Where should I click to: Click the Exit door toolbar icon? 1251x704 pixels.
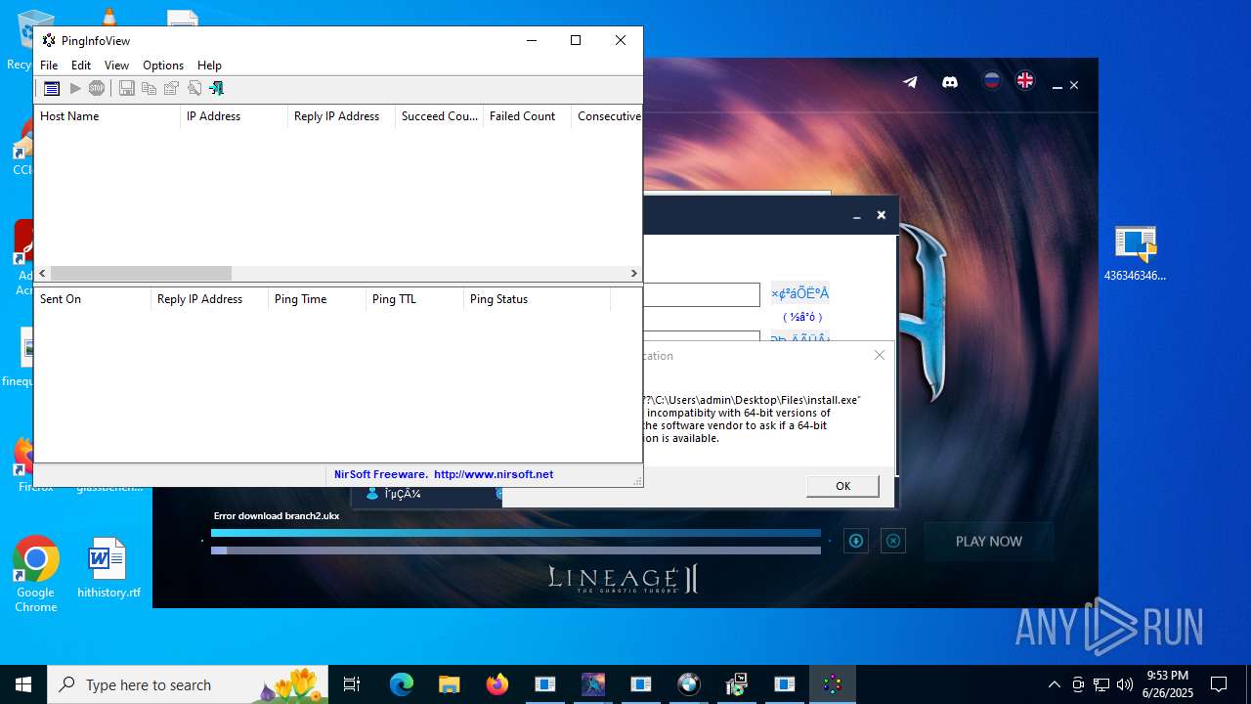pyautogui.click(x=217, y=88)
